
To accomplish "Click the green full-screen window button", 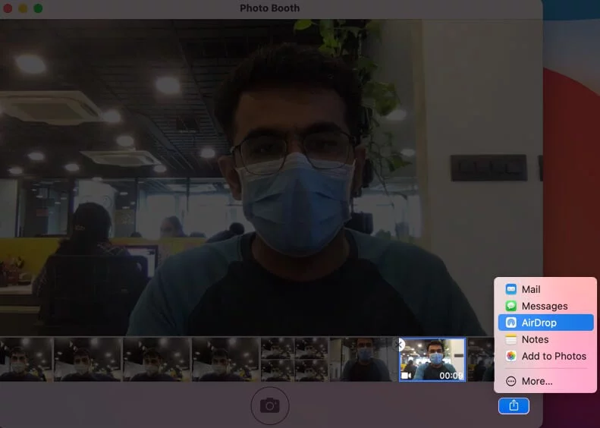I will coord(38,8).
